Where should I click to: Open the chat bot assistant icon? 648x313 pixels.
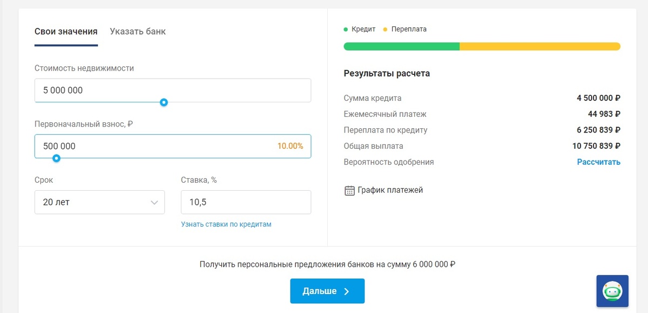[x=612, y=291]
